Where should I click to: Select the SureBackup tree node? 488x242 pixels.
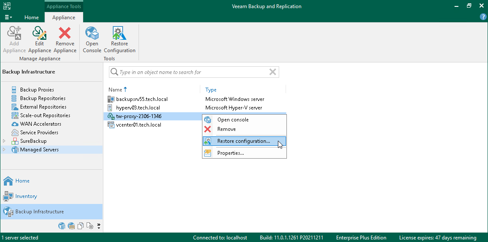pyautogui.click(x=33, y=141)
